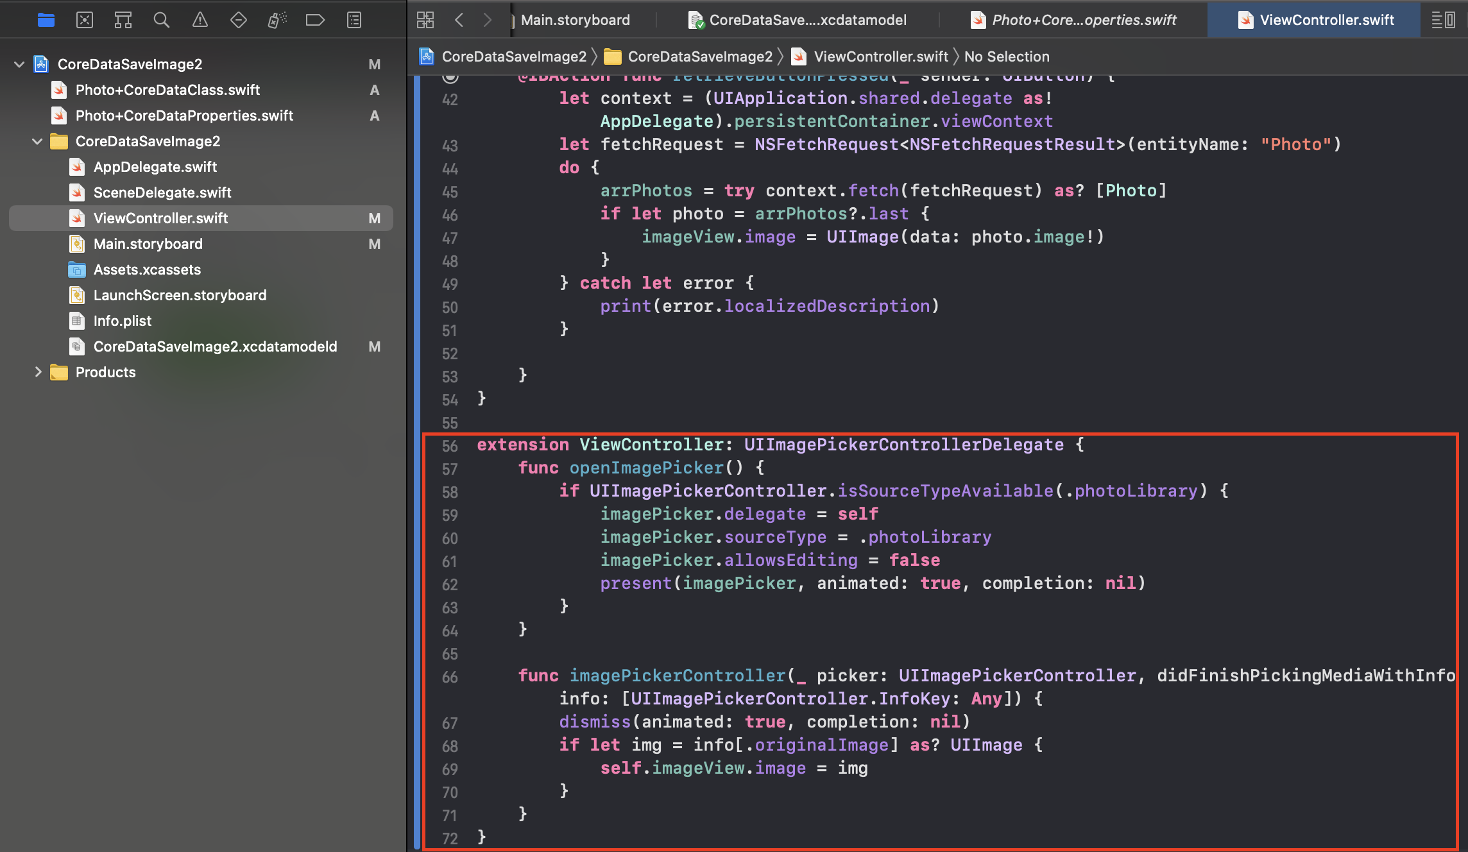Open the Breakpoint navigator tag icon
Screen dimensions: 1468x852
tap(315, 20)
